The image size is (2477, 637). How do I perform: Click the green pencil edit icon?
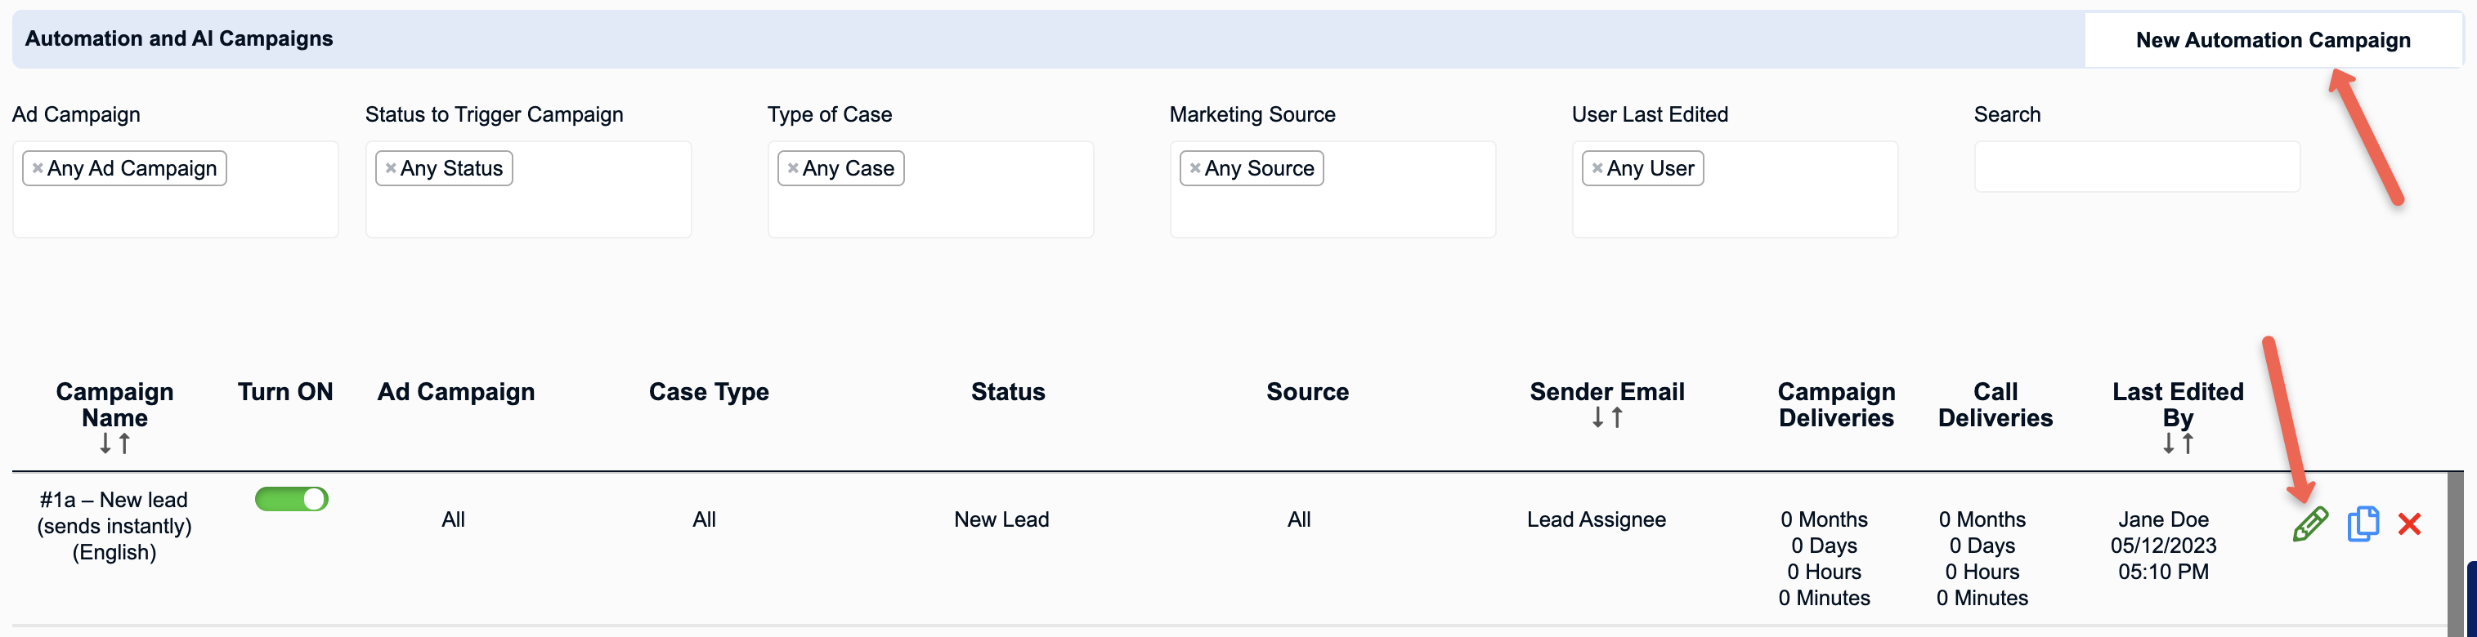pyautogui.click(x=2309, y=523)
